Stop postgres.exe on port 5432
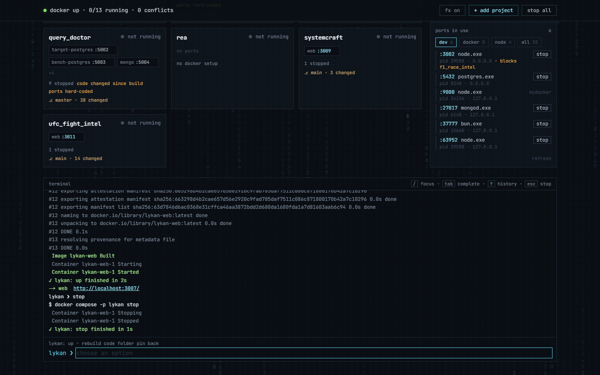600x375 pixels. [542, 77]
